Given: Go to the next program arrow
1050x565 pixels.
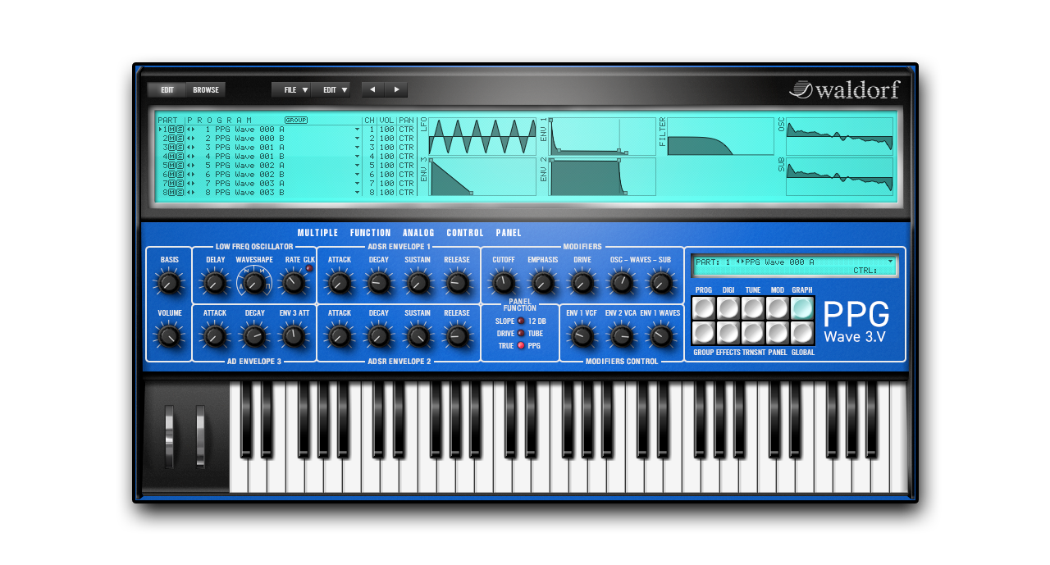Looking at the screenshot, I should click(x=396, y=90).
